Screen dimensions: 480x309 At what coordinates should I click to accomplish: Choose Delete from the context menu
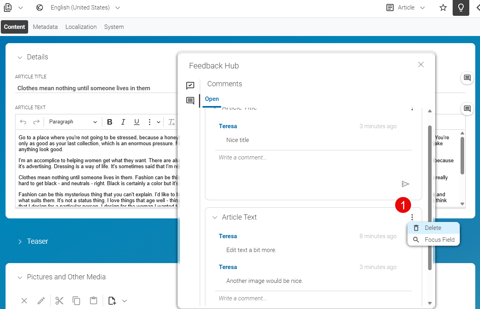point(433,228)
